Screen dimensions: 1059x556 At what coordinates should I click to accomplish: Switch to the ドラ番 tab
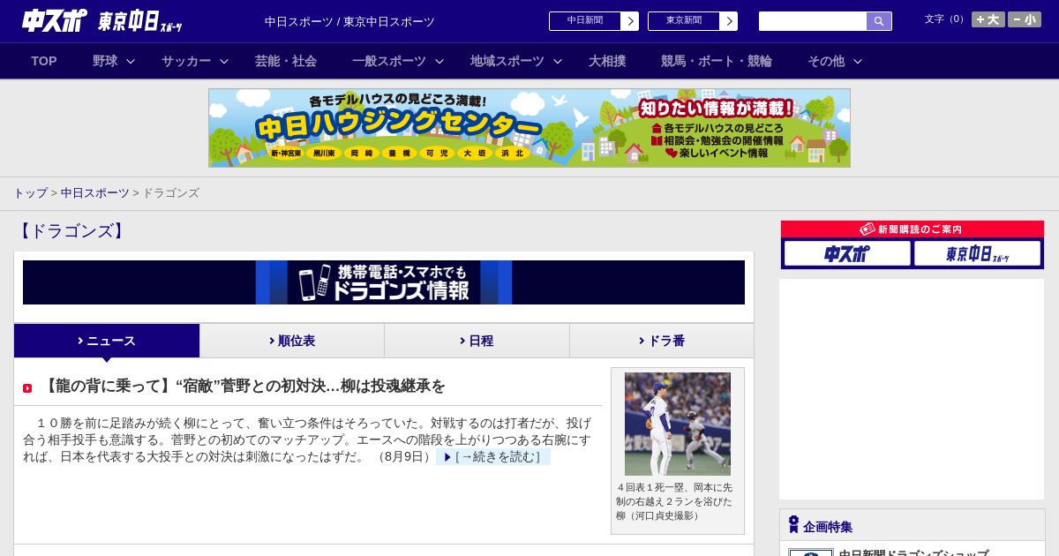click(x=662, y=341)
